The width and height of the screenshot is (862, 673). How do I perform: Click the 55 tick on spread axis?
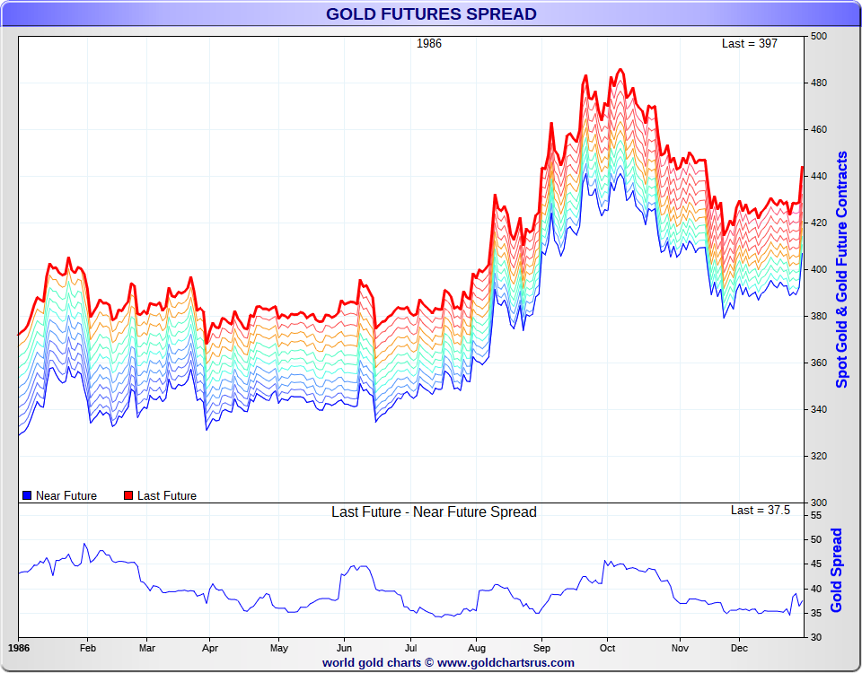(815, 517)
